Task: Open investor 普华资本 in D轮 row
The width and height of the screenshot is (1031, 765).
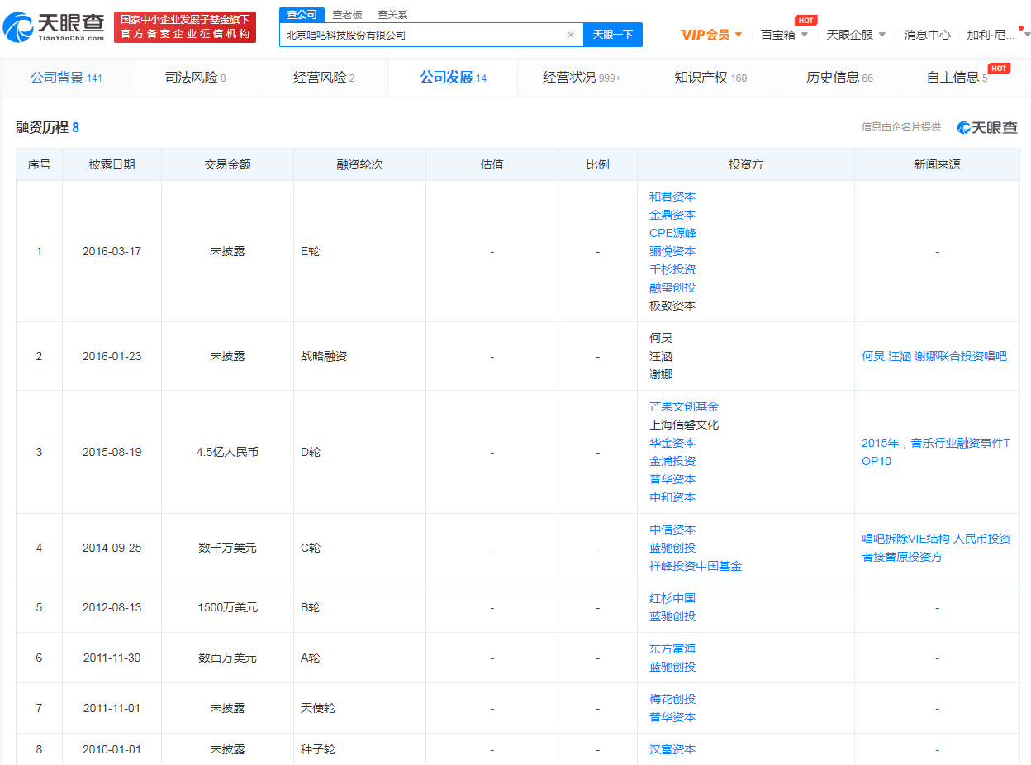Action: (x=672, y=479)
